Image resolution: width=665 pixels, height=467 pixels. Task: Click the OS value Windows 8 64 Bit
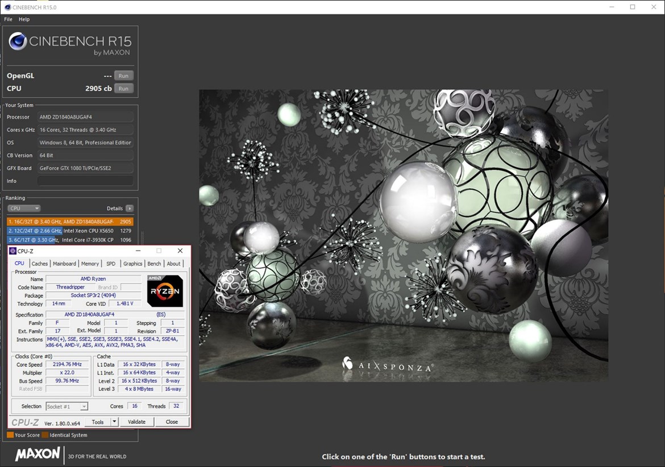tap(85, 143)
